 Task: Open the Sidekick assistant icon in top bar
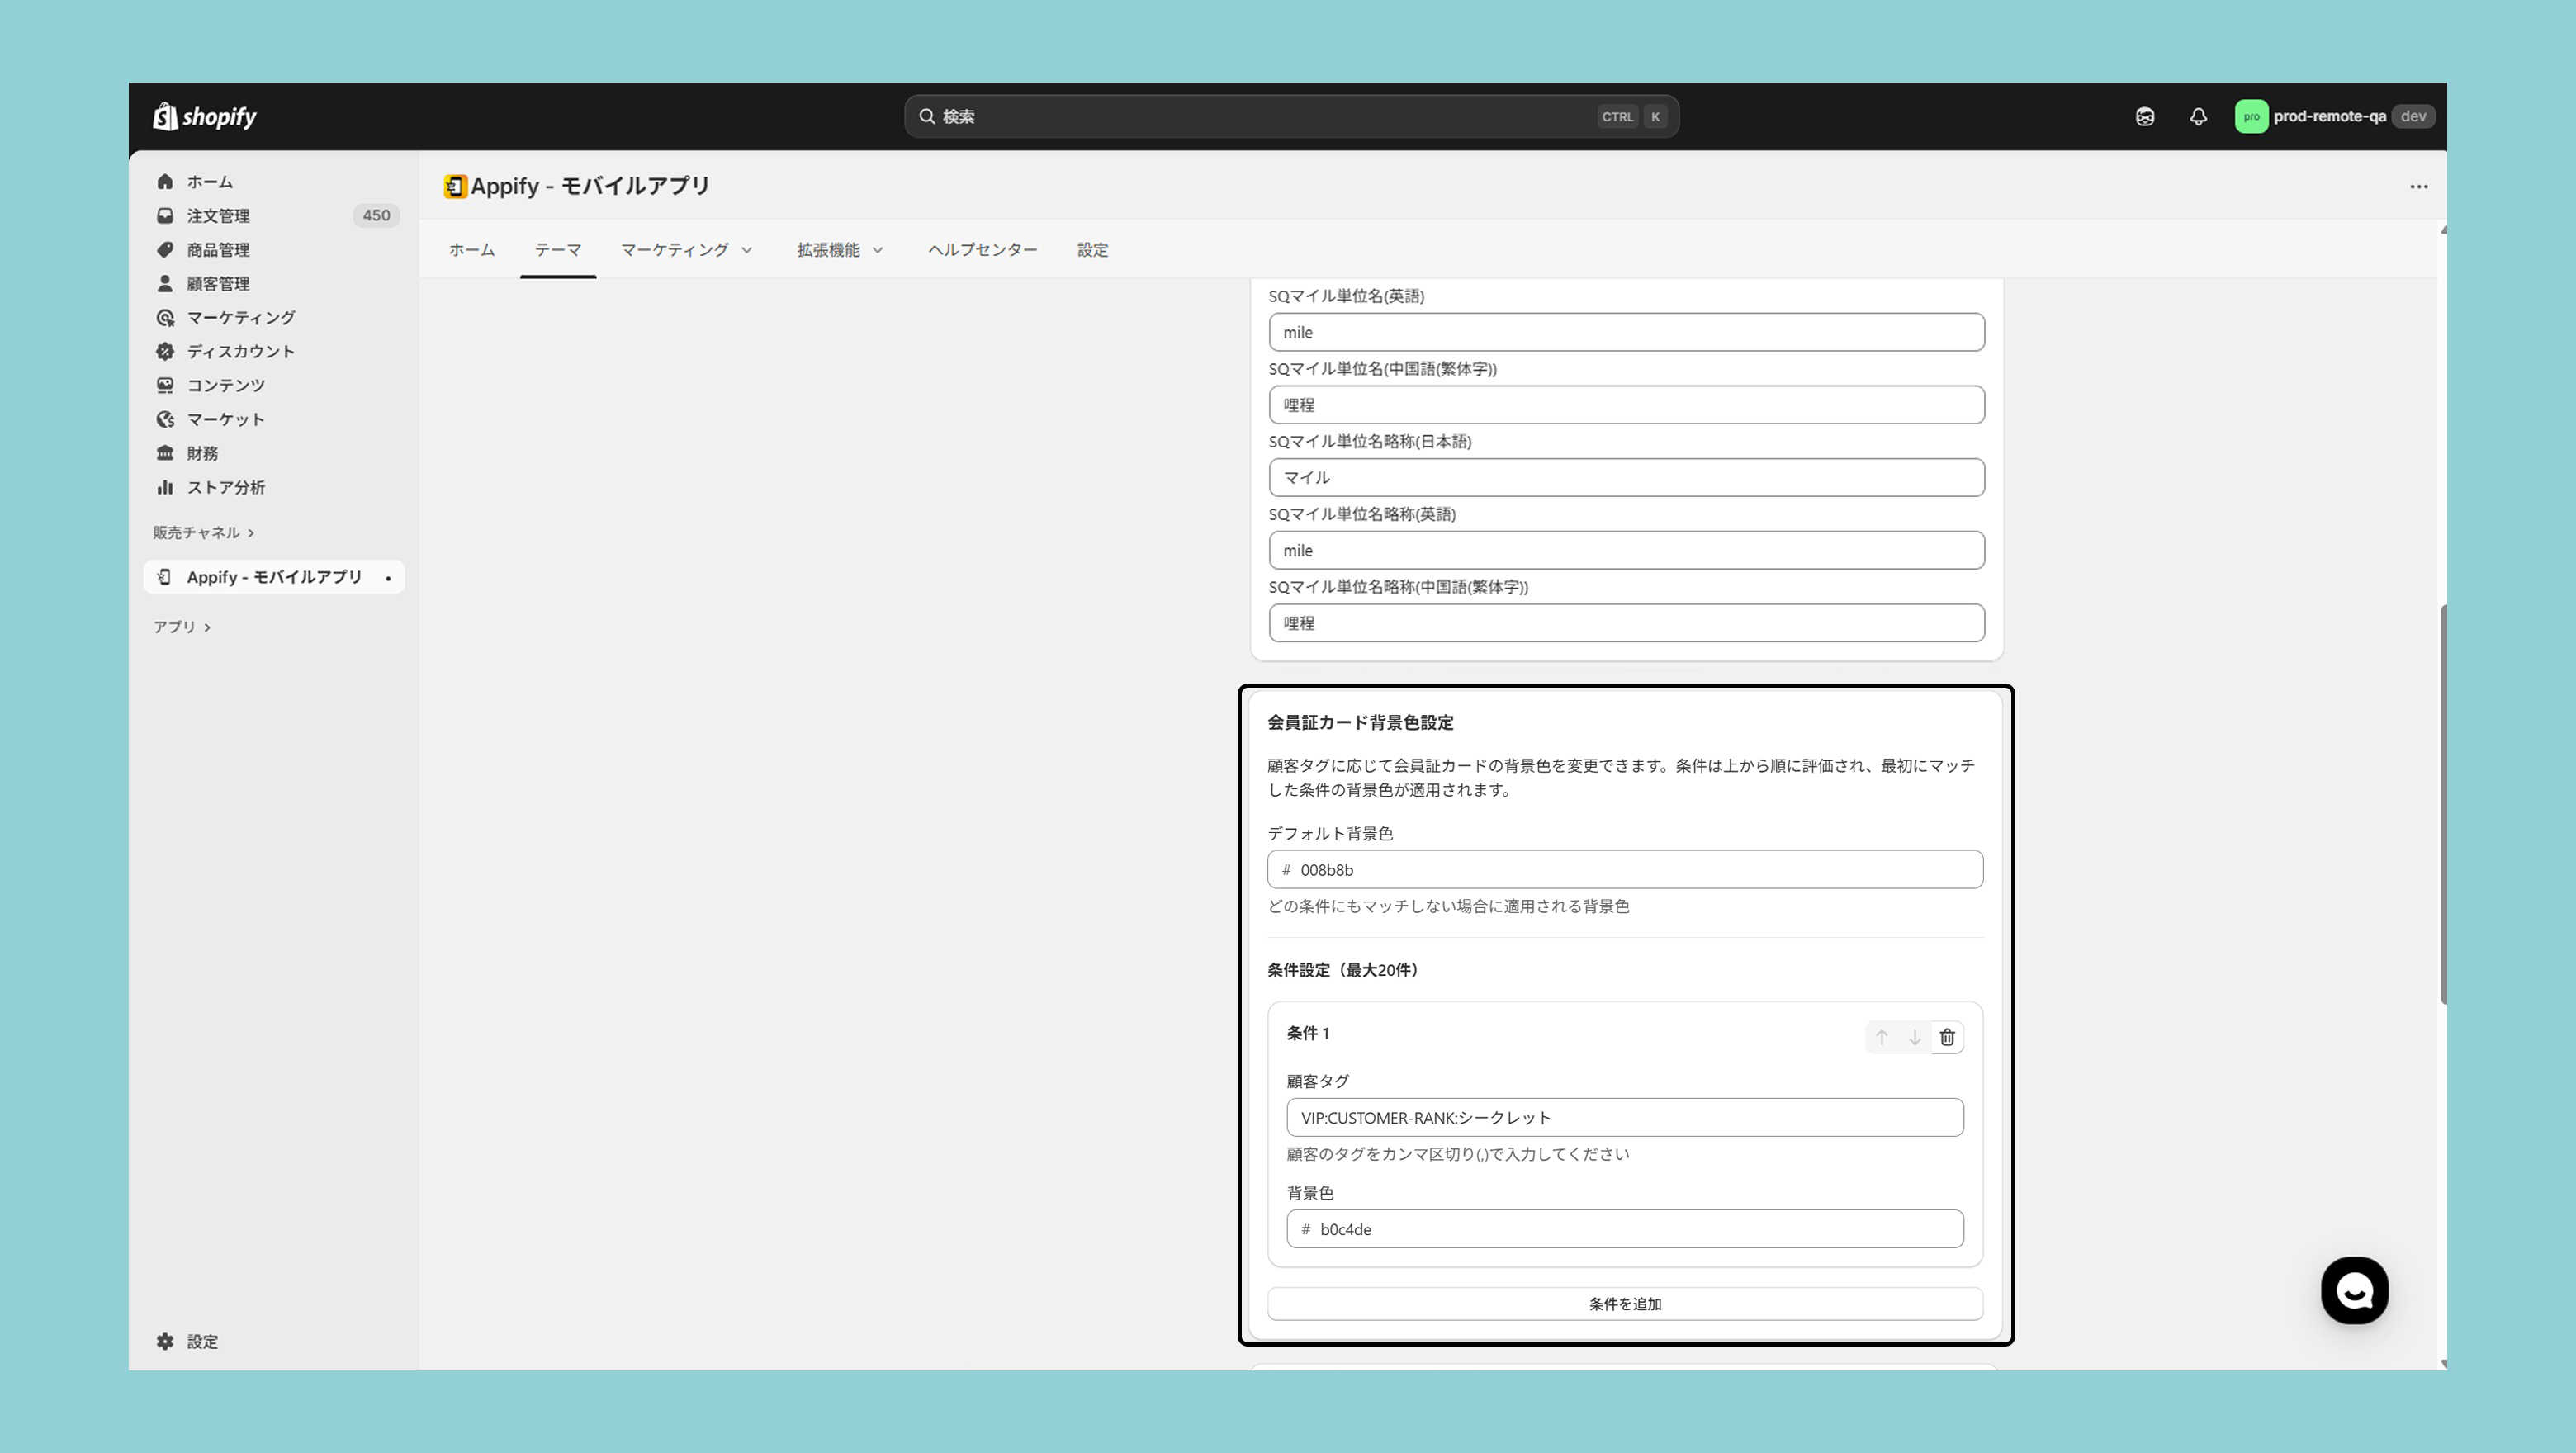(2144, 117)
